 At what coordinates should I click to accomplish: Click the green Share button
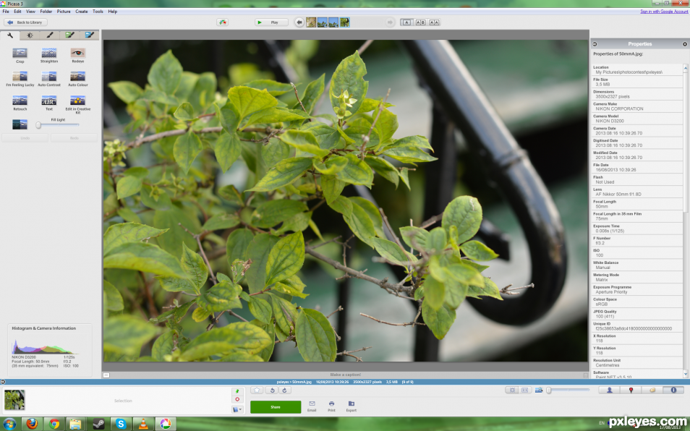tap(276, 407)
